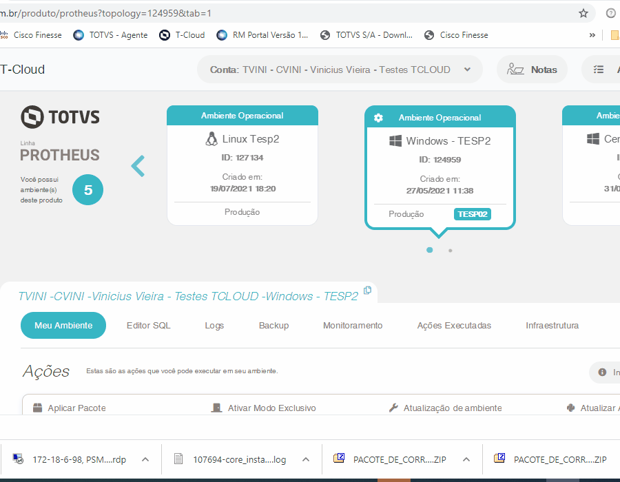Click the address bar URL
This screenshot has width=620, height=482.
pos(106,14)
